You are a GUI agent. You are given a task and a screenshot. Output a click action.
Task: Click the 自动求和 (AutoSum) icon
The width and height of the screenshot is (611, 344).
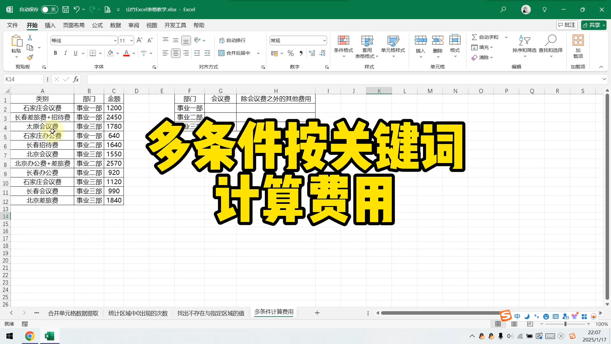[x=486, y=37]
